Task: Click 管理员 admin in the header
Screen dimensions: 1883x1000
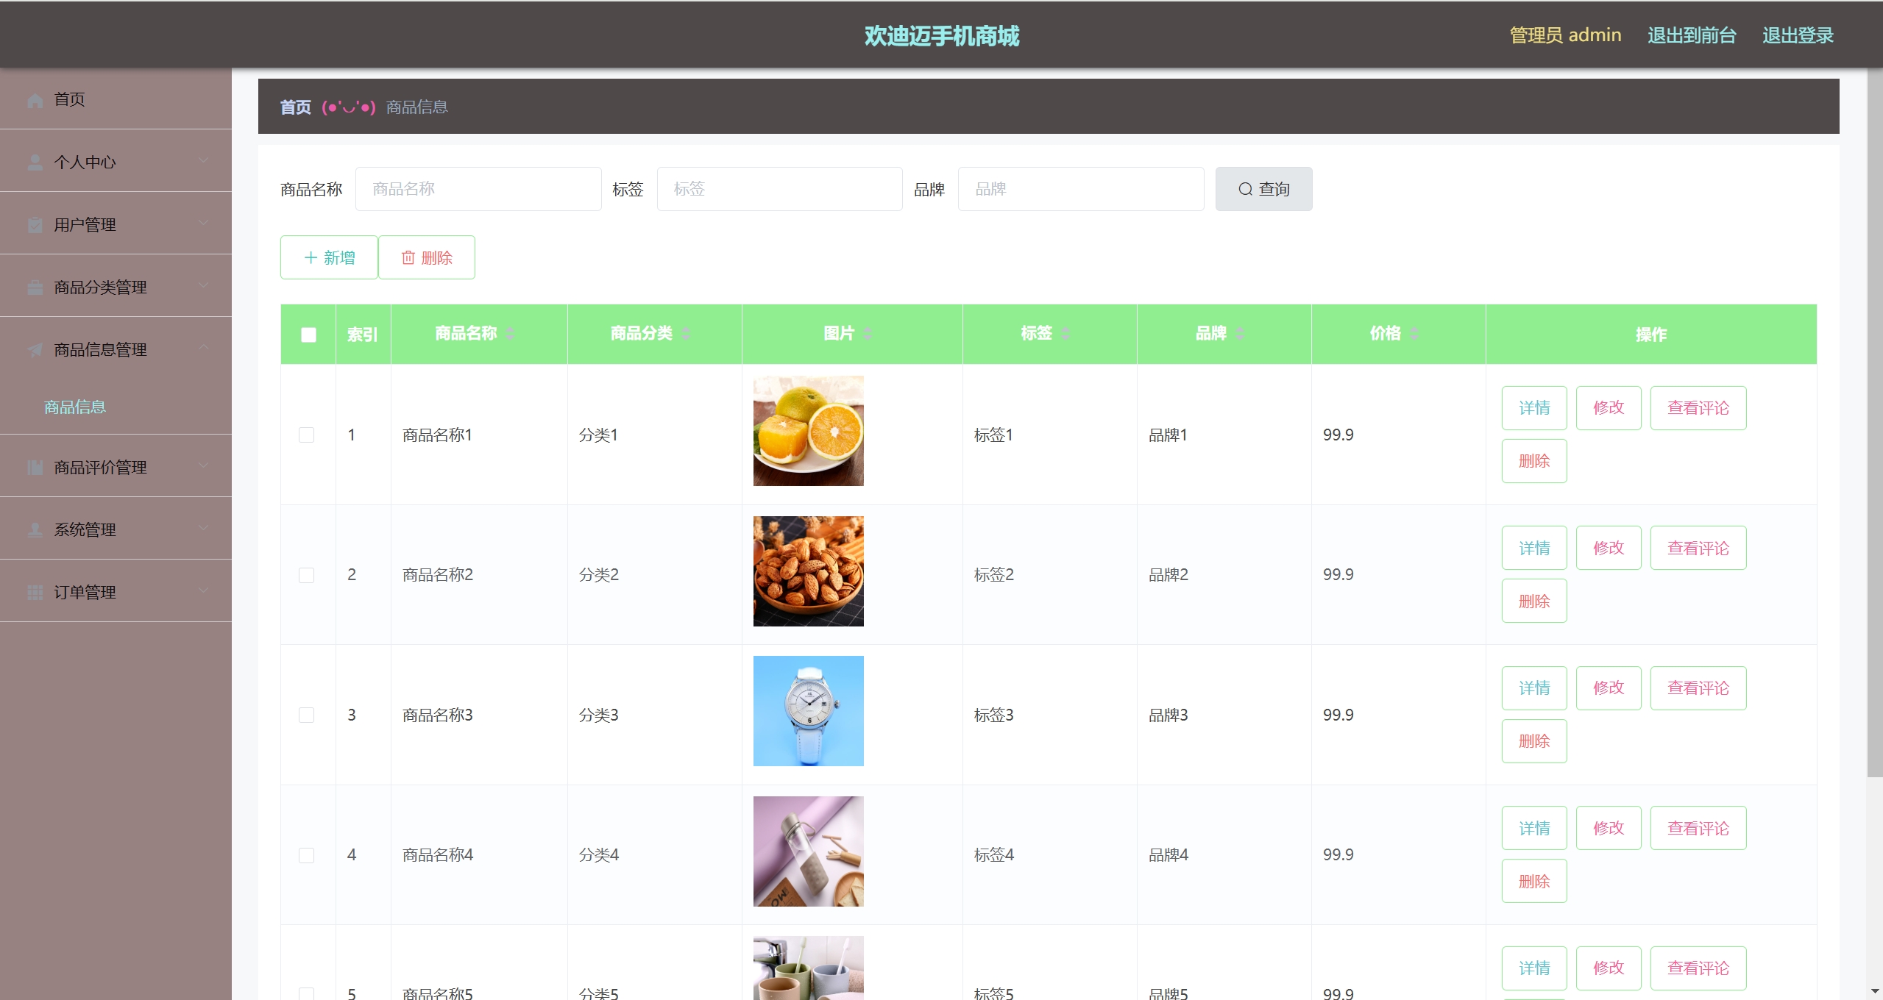Action: (1565, 35)
